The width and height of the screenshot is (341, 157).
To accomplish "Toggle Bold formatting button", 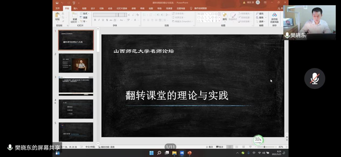I will (x=95, y=20).
